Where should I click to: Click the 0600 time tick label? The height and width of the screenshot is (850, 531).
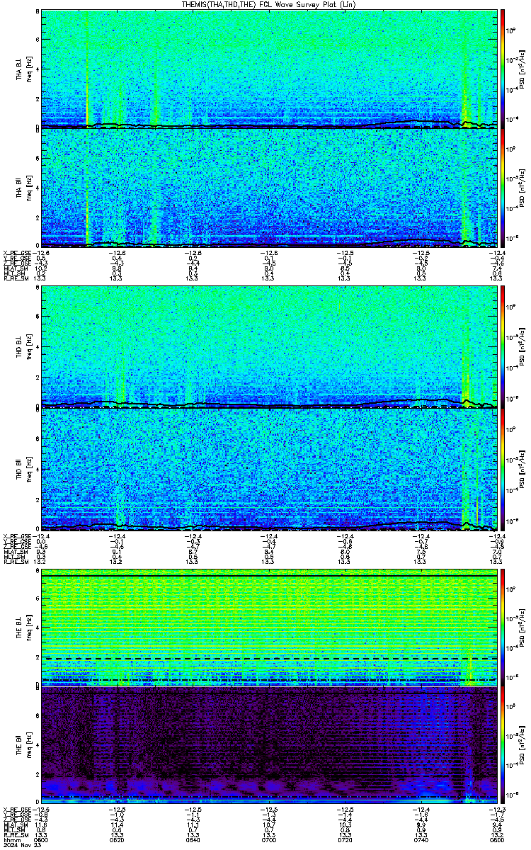pos(41,840)
